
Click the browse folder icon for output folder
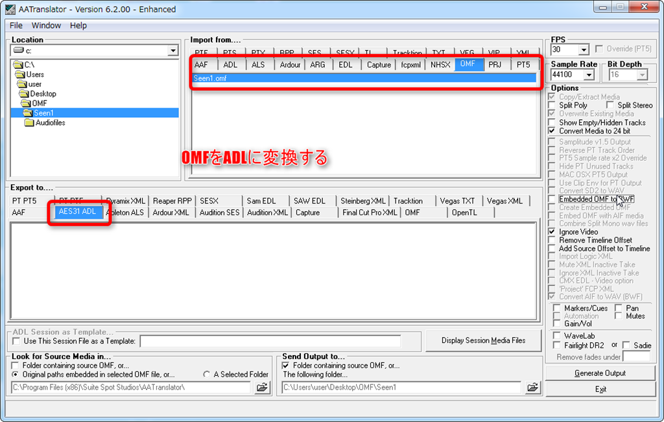click(x=533, y=387)
